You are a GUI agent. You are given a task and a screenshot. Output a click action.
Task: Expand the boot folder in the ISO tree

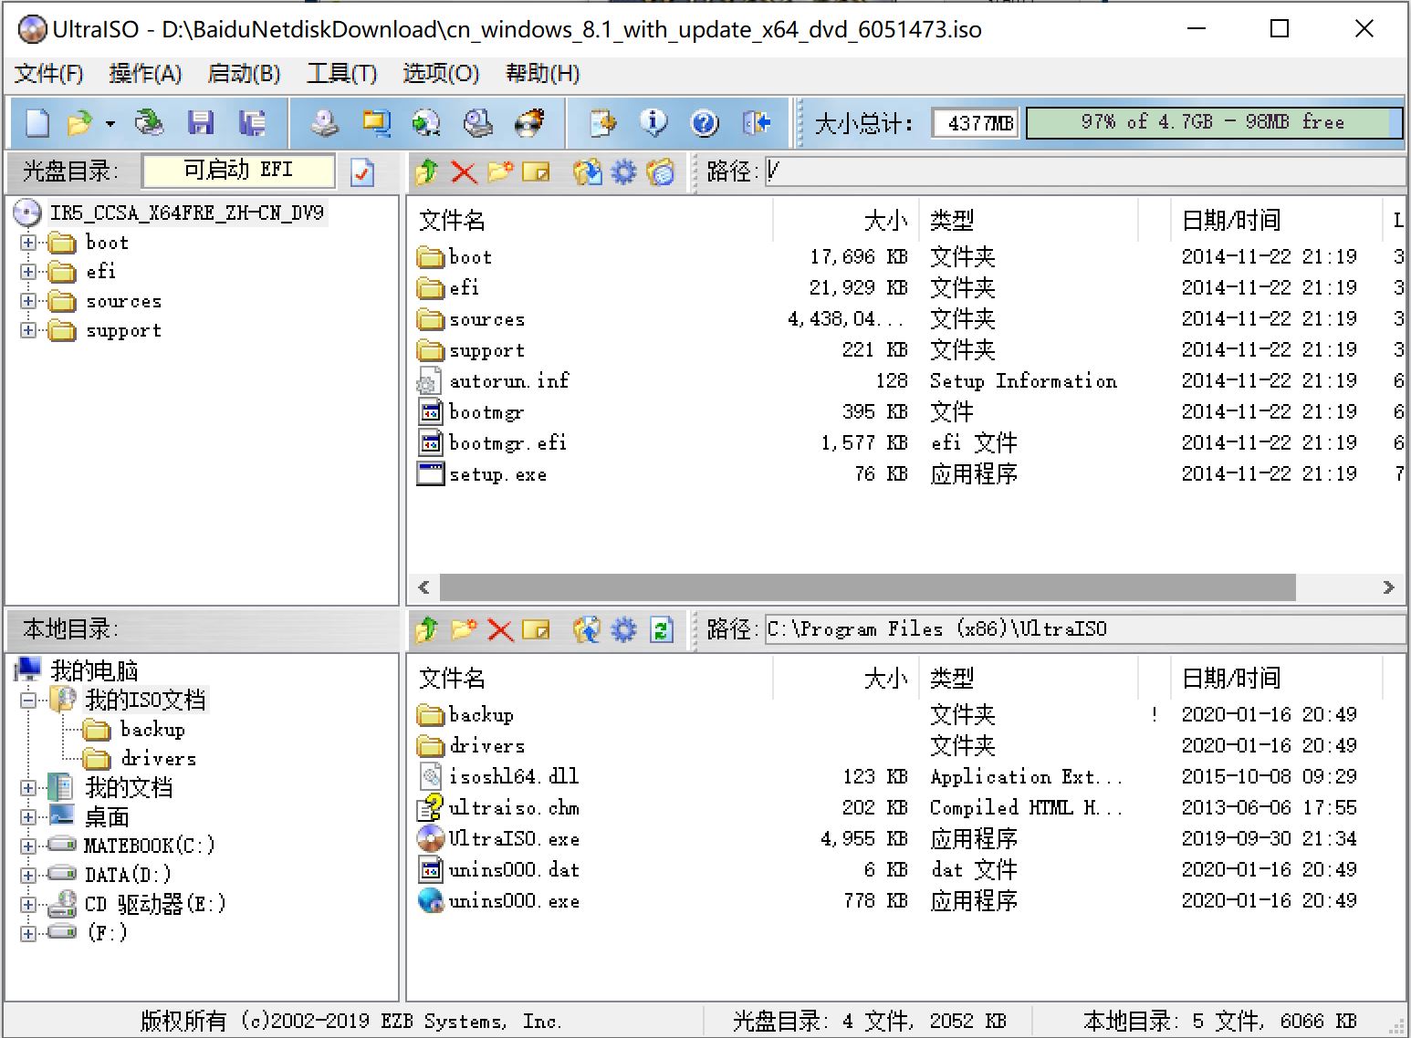coord(28,243)
